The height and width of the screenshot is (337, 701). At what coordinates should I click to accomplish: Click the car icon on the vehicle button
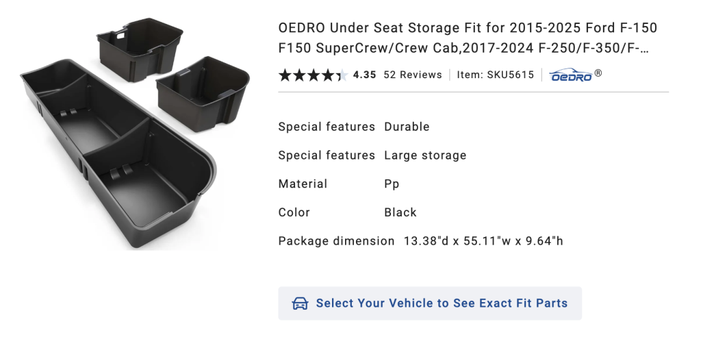(300, 303)
